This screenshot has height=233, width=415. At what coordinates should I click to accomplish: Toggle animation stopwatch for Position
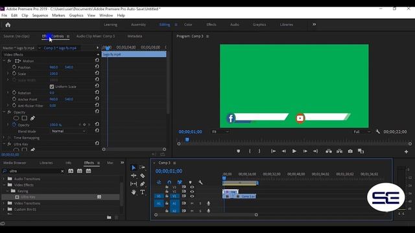coord(14,67)
